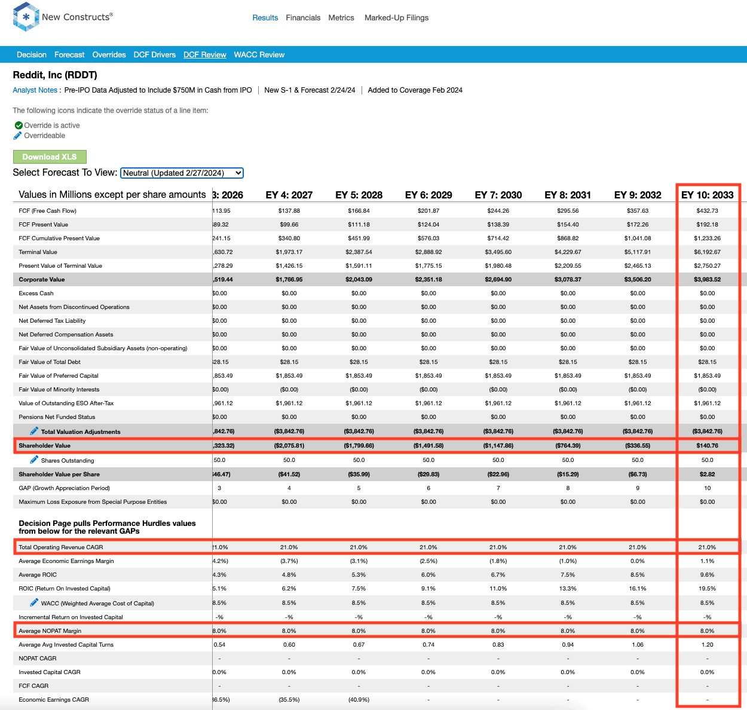Click the Corporate Value row label

pos(42,280)
